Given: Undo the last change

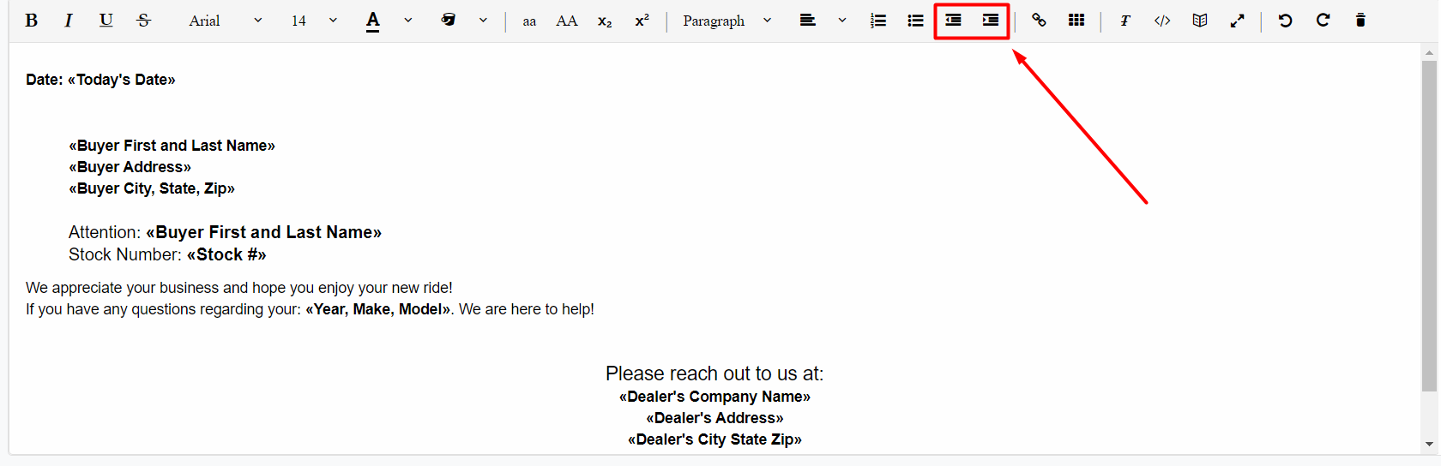Looking at the screenshot, I should pyautogui.click(x=1285, y=21).
